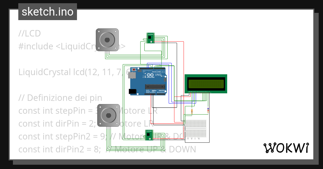The width and height of the screenshot is (323, 169).
Task: Select the top stepper motor
Action: coord(107,40)
